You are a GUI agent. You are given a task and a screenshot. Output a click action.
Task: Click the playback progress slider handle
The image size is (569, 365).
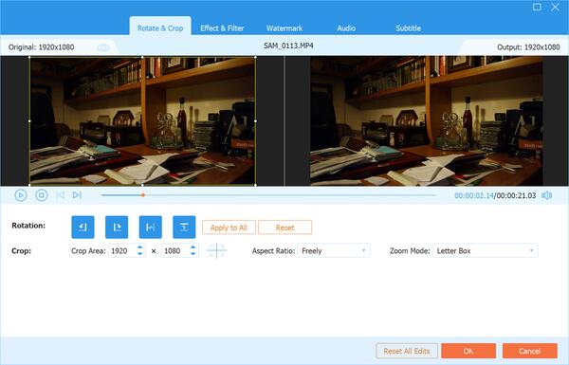tap(143, 195)
